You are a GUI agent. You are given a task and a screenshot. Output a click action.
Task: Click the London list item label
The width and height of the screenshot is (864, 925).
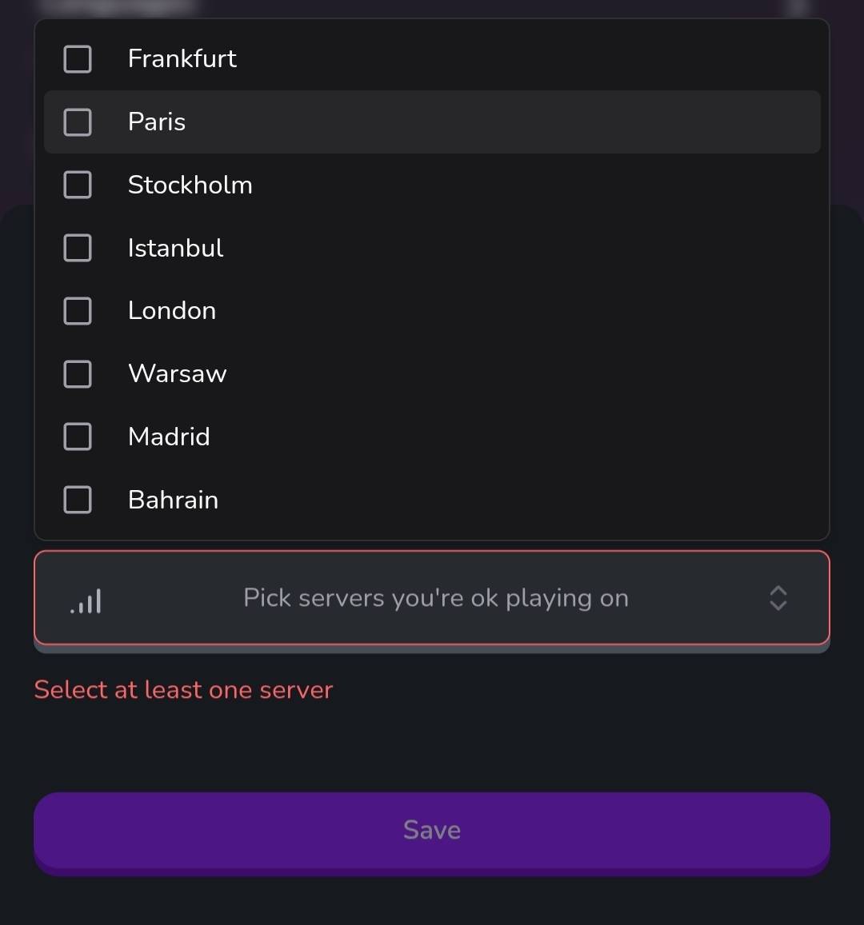pos(172,311)
